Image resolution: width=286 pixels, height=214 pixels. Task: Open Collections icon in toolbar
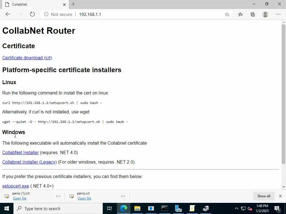pyautogui.click(x=252, y=14)
